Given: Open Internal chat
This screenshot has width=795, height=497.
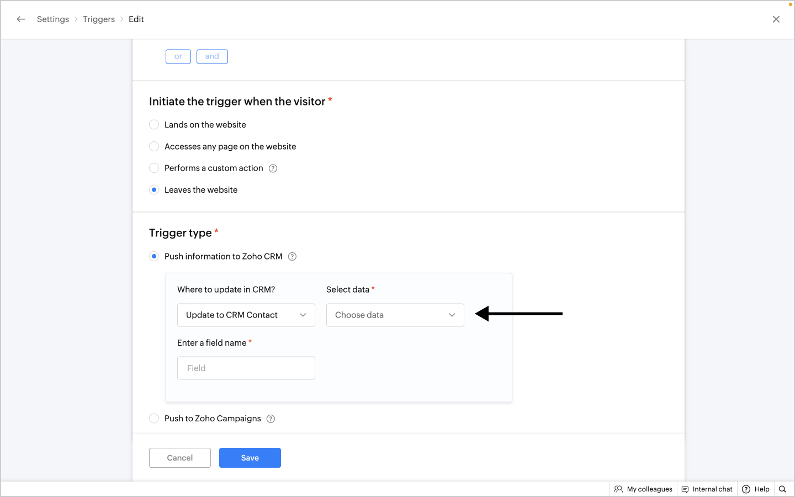Looking at the screenshot, I should click(x=707, y=489).
